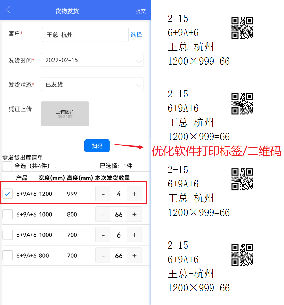Check the 1000 x 800 row checkbox
The image size is (284, 305).
coord(8,214)
